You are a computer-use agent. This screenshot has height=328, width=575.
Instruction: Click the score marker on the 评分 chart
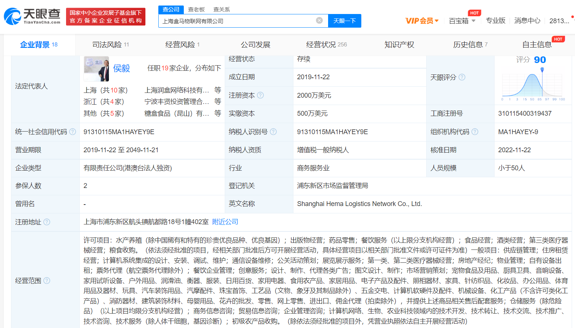pyautogui.click(x=541, y=70)
